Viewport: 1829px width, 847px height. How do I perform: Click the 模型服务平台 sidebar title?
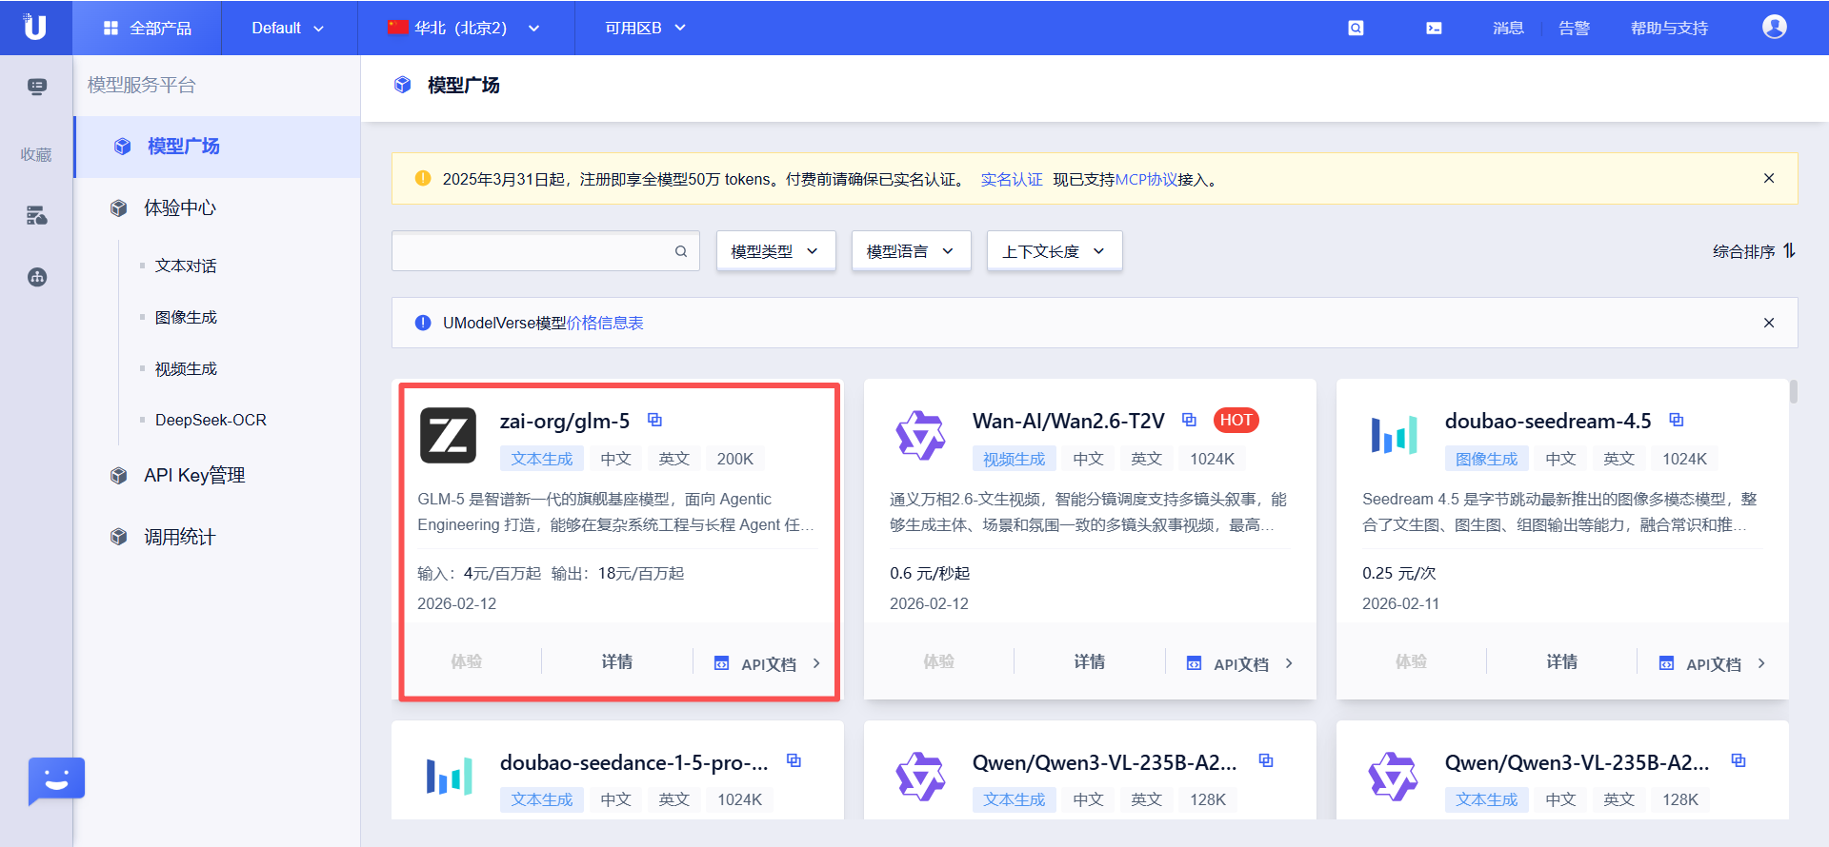[141, 85]
